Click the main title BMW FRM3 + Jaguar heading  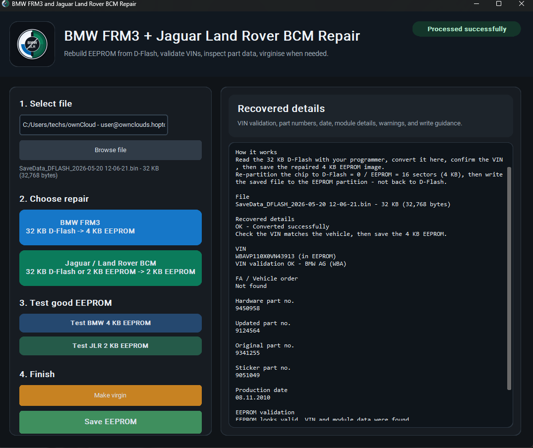tap(212, 36)
